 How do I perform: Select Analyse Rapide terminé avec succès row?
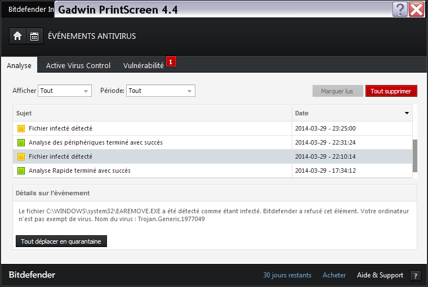tap(212, 171)
